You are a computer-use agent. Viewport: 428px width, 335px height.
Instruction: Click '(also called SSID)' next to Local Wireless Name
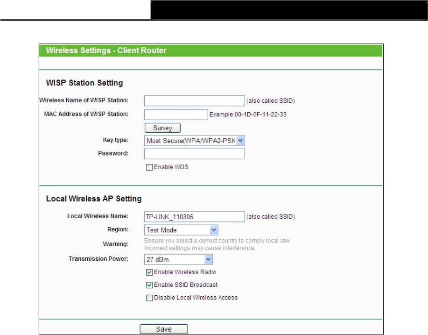click(x=271, y=217)
